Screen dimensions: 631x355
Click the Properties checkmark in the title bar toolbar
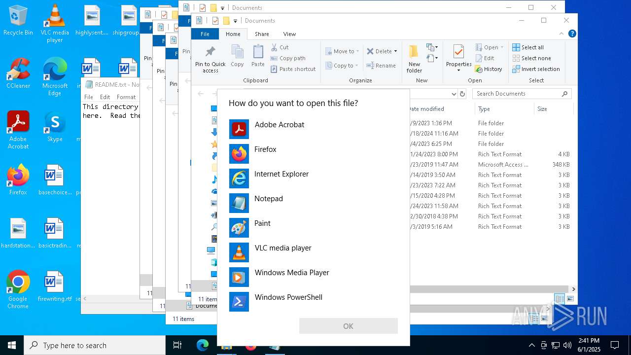pyautogui.click(x=215, y=21)
